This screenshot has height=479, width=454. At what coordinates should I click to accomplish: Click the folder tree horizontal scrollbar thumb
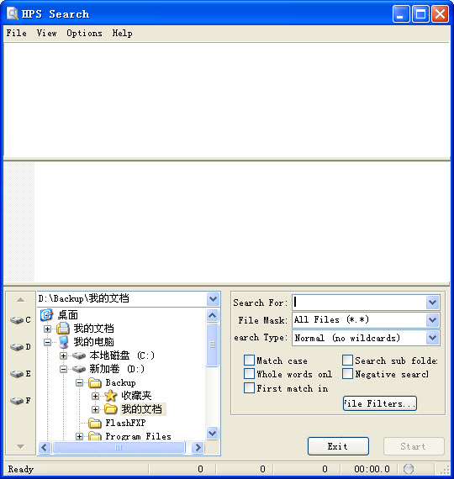119,448
